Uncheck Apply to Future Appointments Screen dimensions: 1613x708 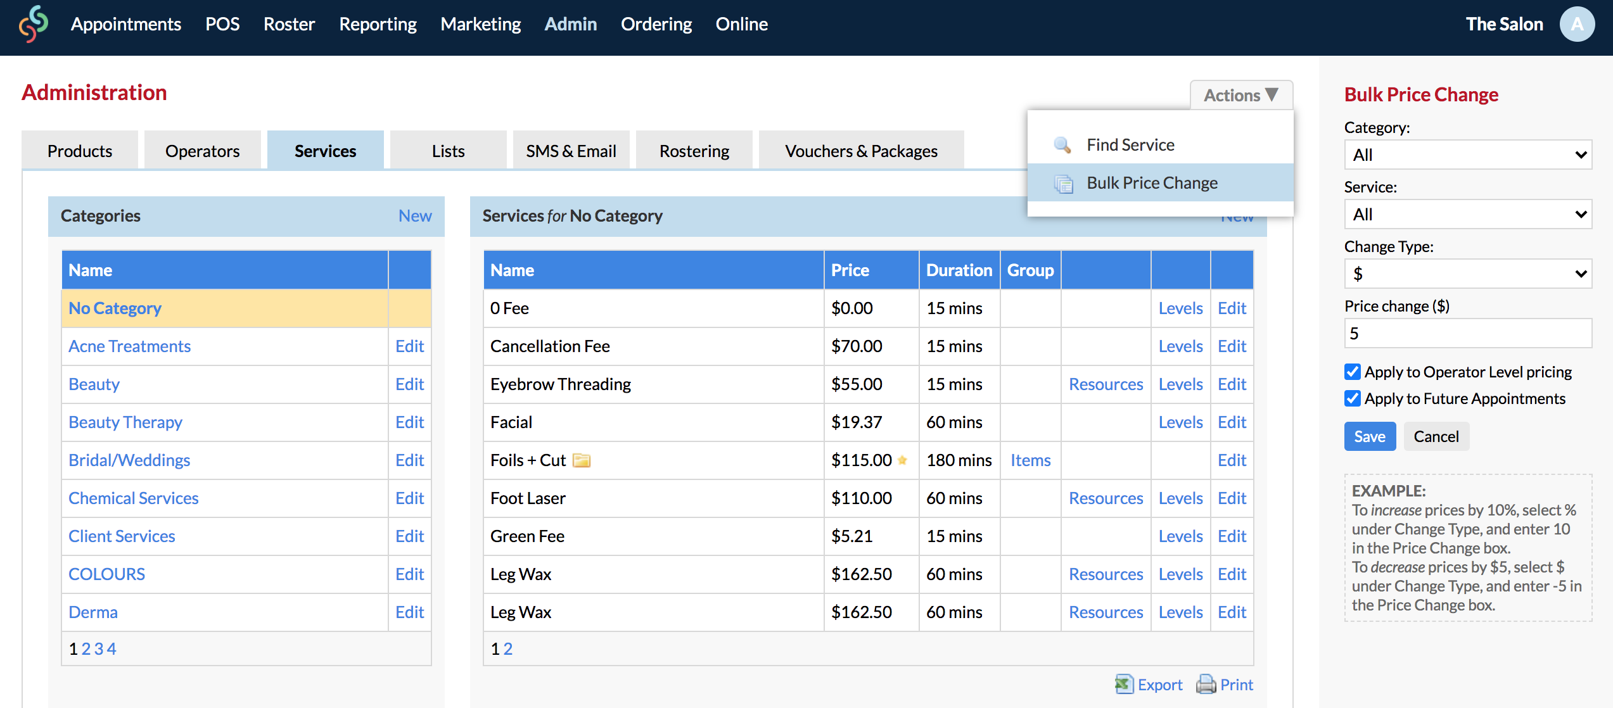(1353, 398)
